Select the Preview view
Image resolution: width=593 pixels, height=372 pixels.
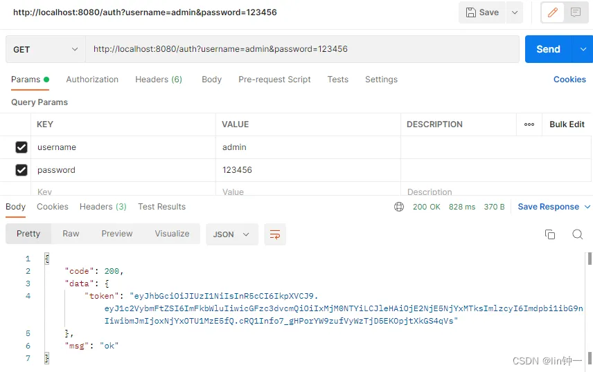(117, 234)
